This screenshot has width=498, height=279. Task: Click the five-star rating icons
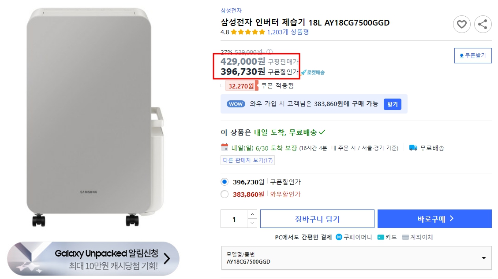pos(248,32)
